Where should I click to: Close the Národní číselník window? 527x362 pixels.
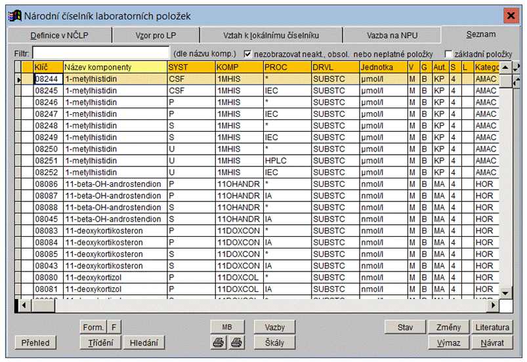511,15
